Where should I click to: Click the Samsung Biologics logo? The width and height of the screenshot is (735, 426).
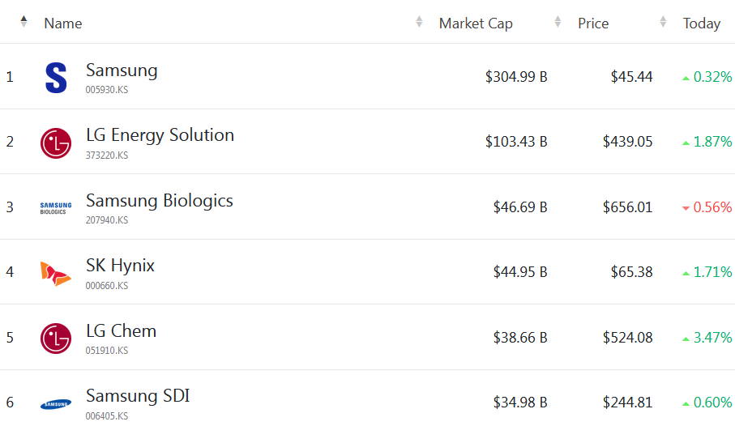pyautogui.click(x=56, y=207)
